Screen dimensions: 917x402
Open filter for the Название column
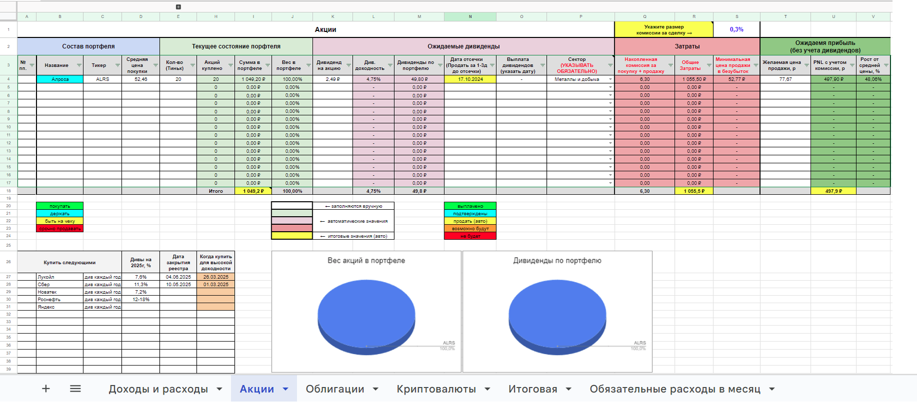[x=79, y=65]
